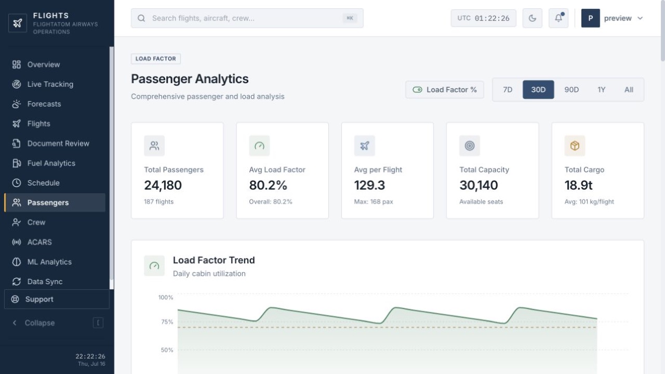Click the Total Capacity target icon
The height and width of the screenshot is (374, 665).
coord(470,146)
